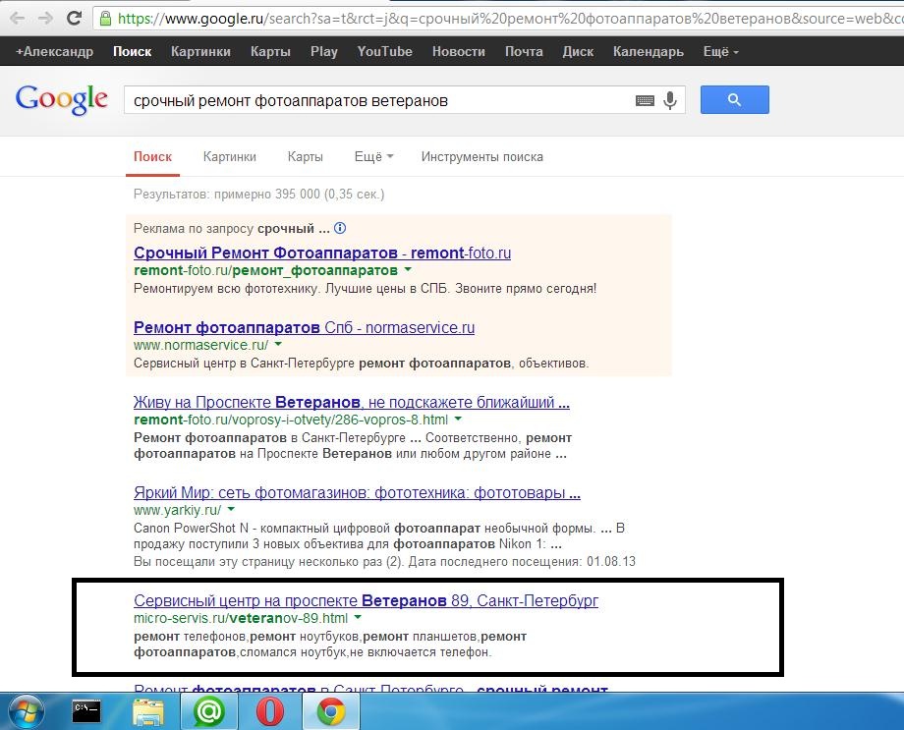Open ad info icon next to Реклама
This screenshot has height=730, width=904.
point(340,228)
